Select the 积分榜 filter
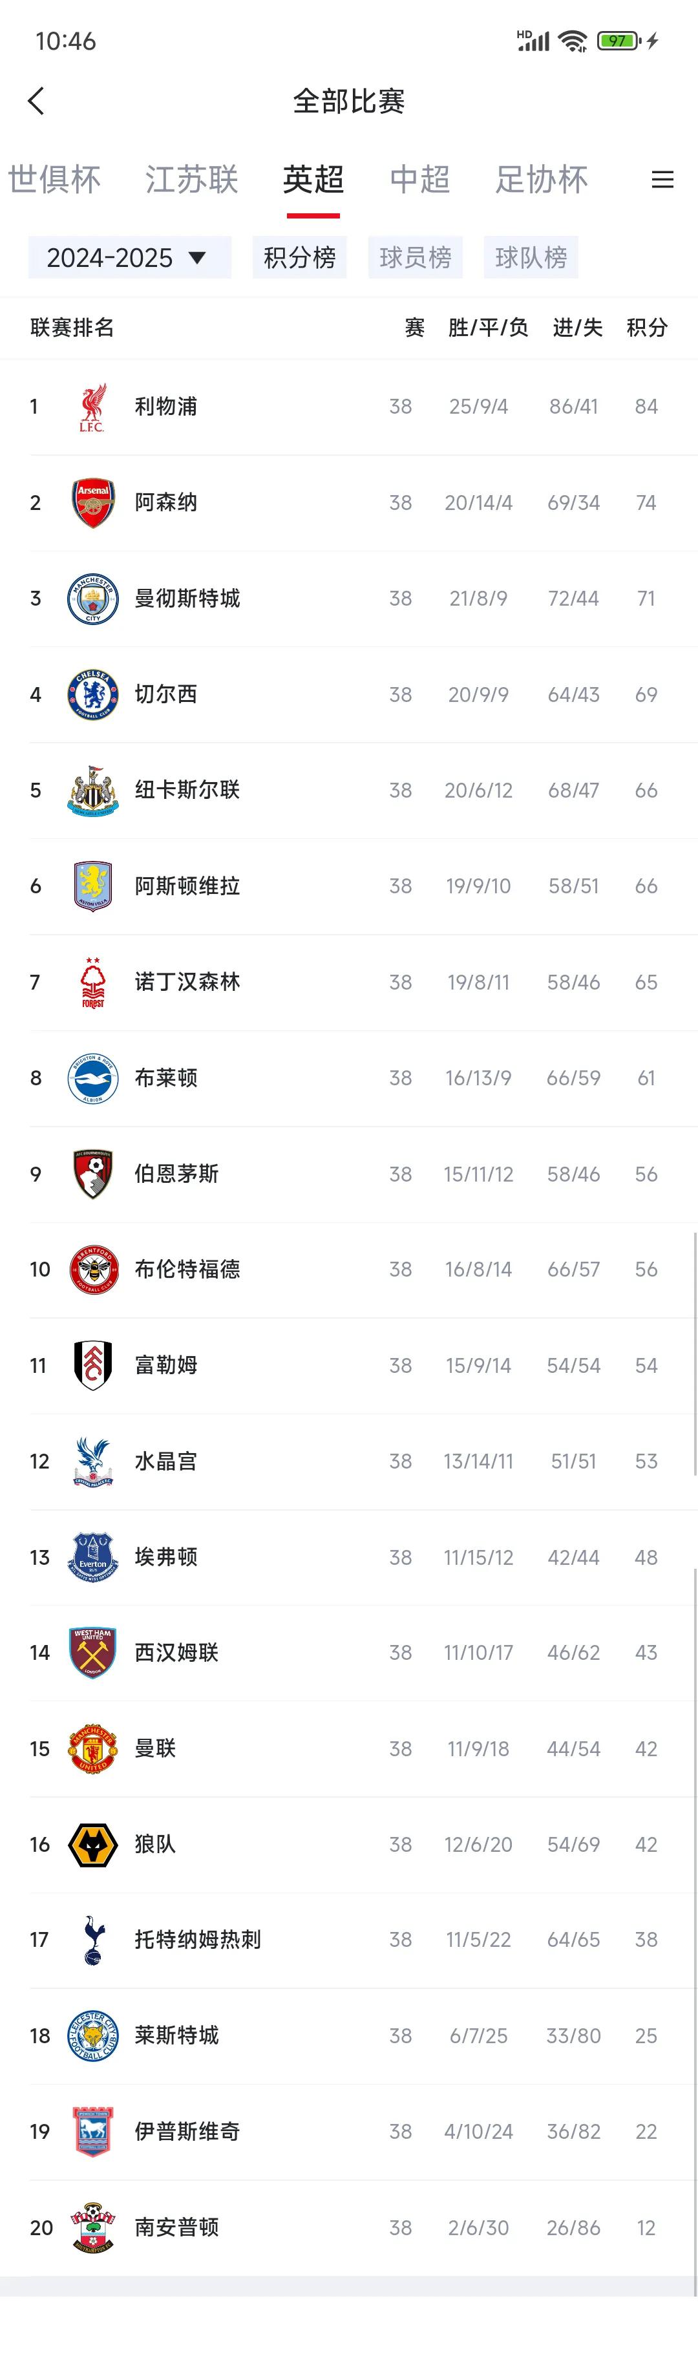The image size is (698, 2378). (x=300, y=257)
